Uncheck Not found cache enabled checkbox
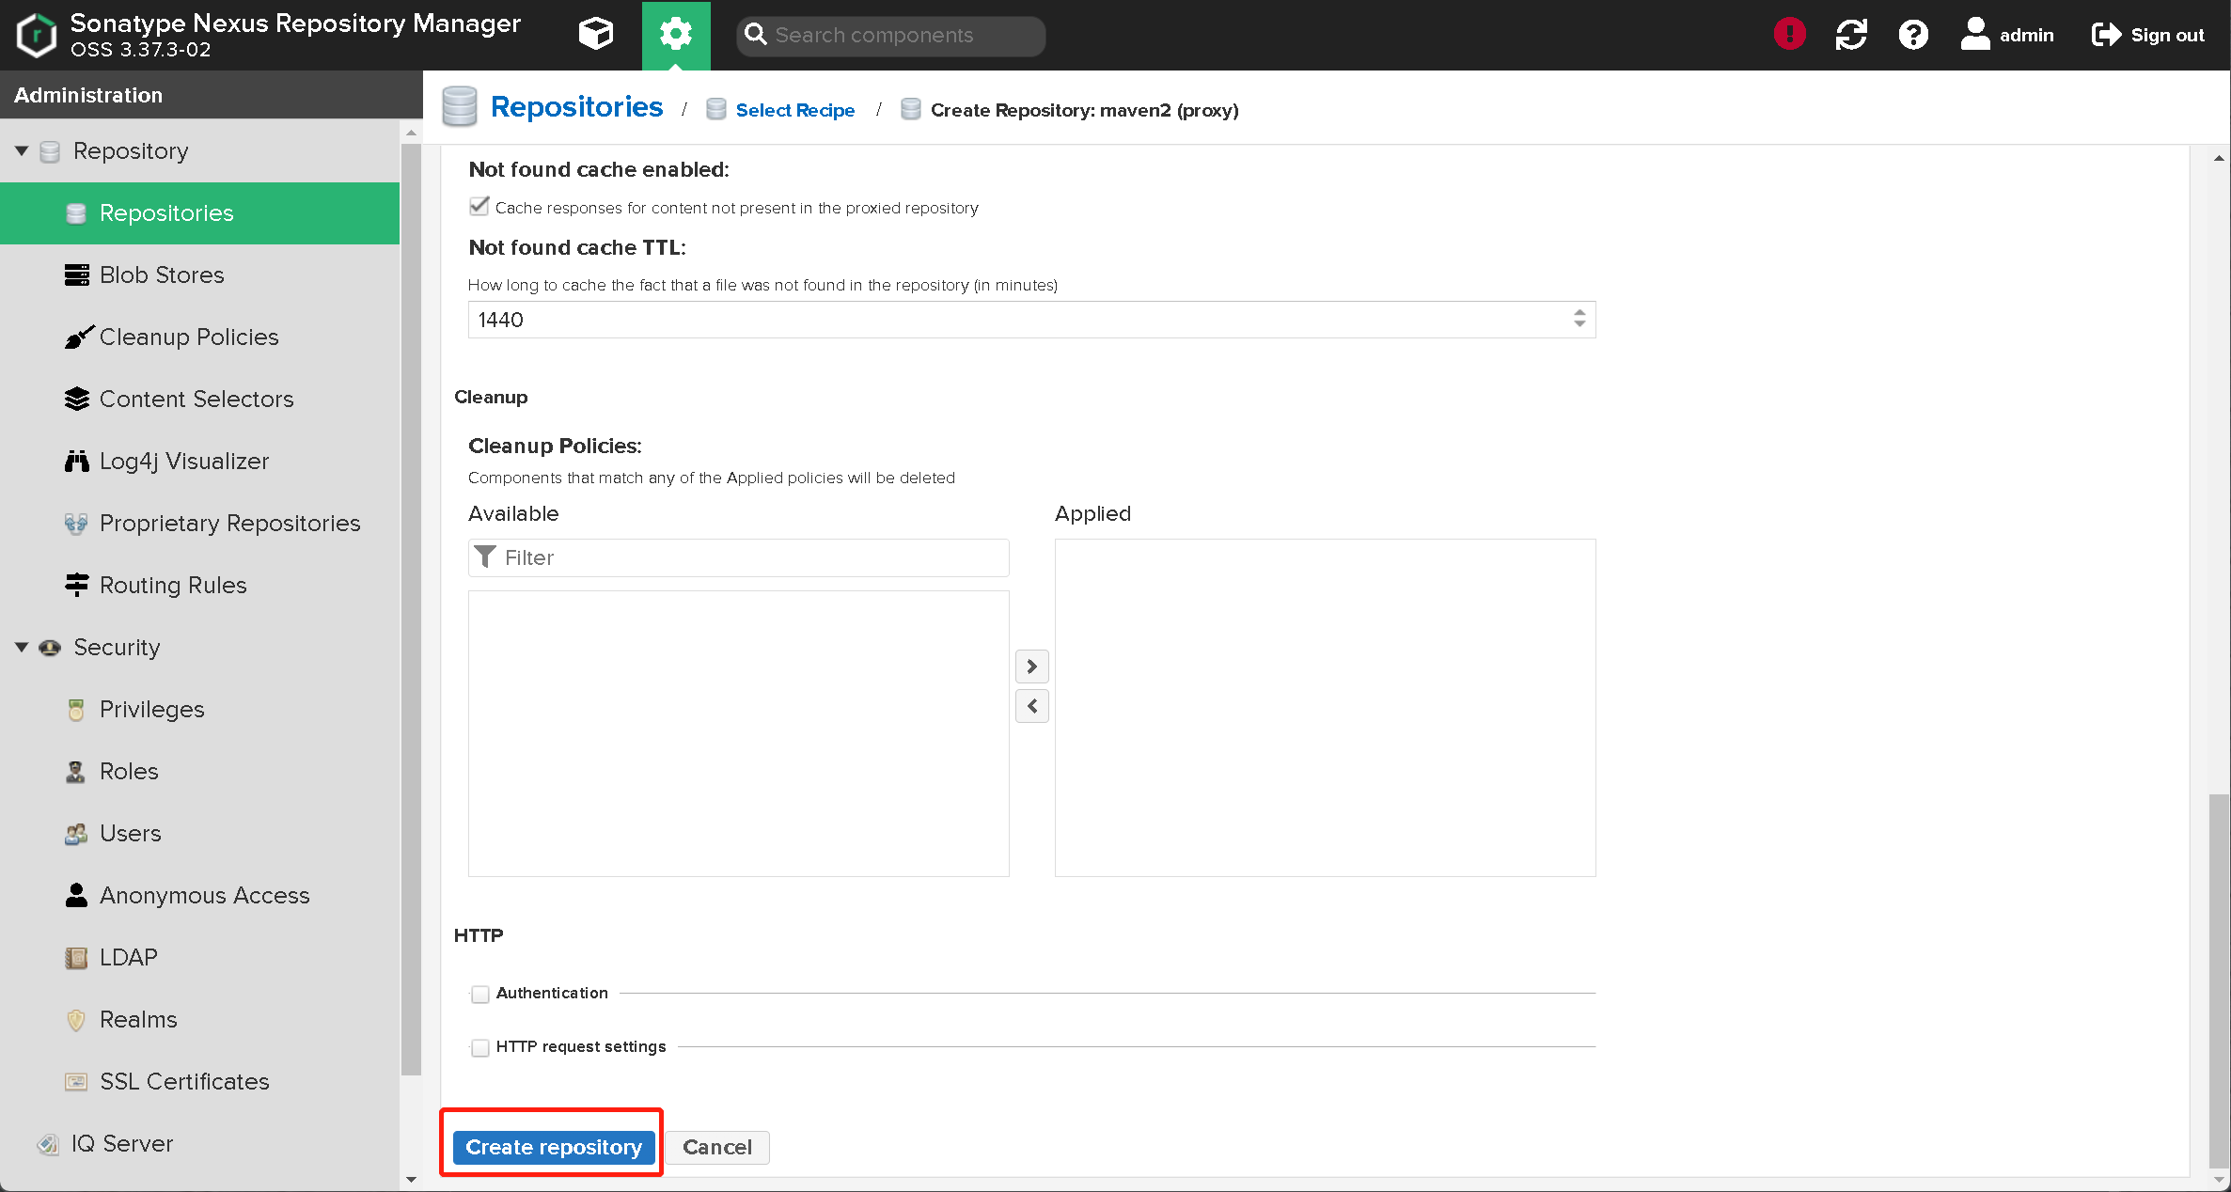This screenshot has width=2231, height=1192. pos(479,206)
